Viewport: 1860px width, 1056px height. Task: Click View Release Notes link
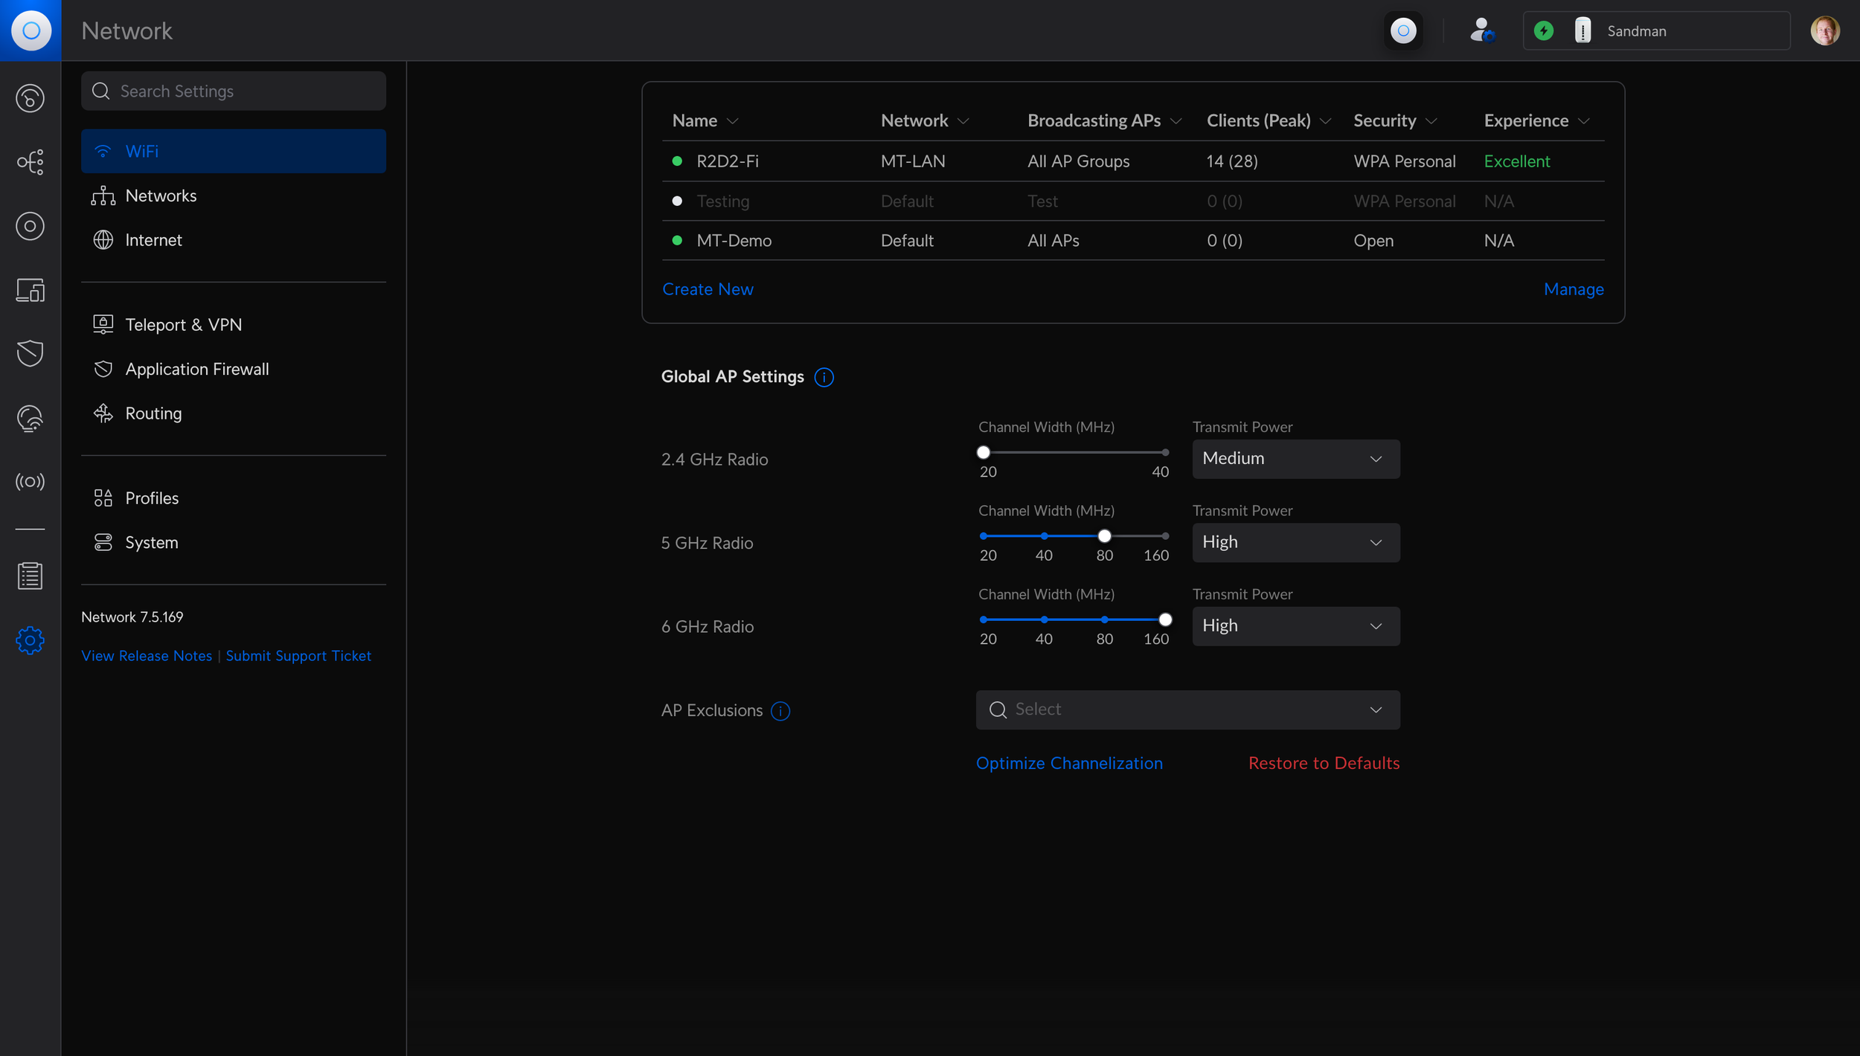point(147,656)
